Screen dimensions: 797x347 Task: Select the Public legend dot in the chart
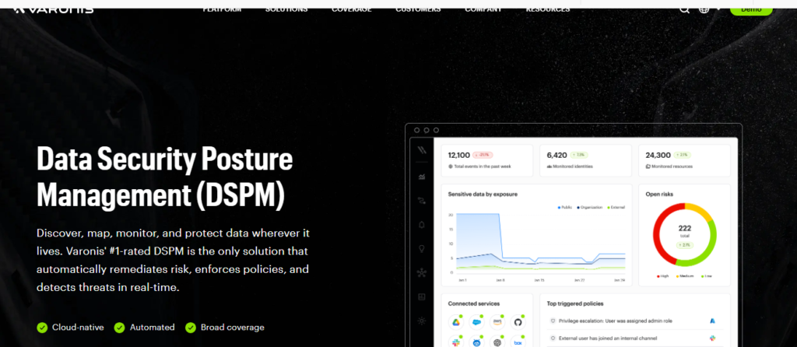click(559, 207)
